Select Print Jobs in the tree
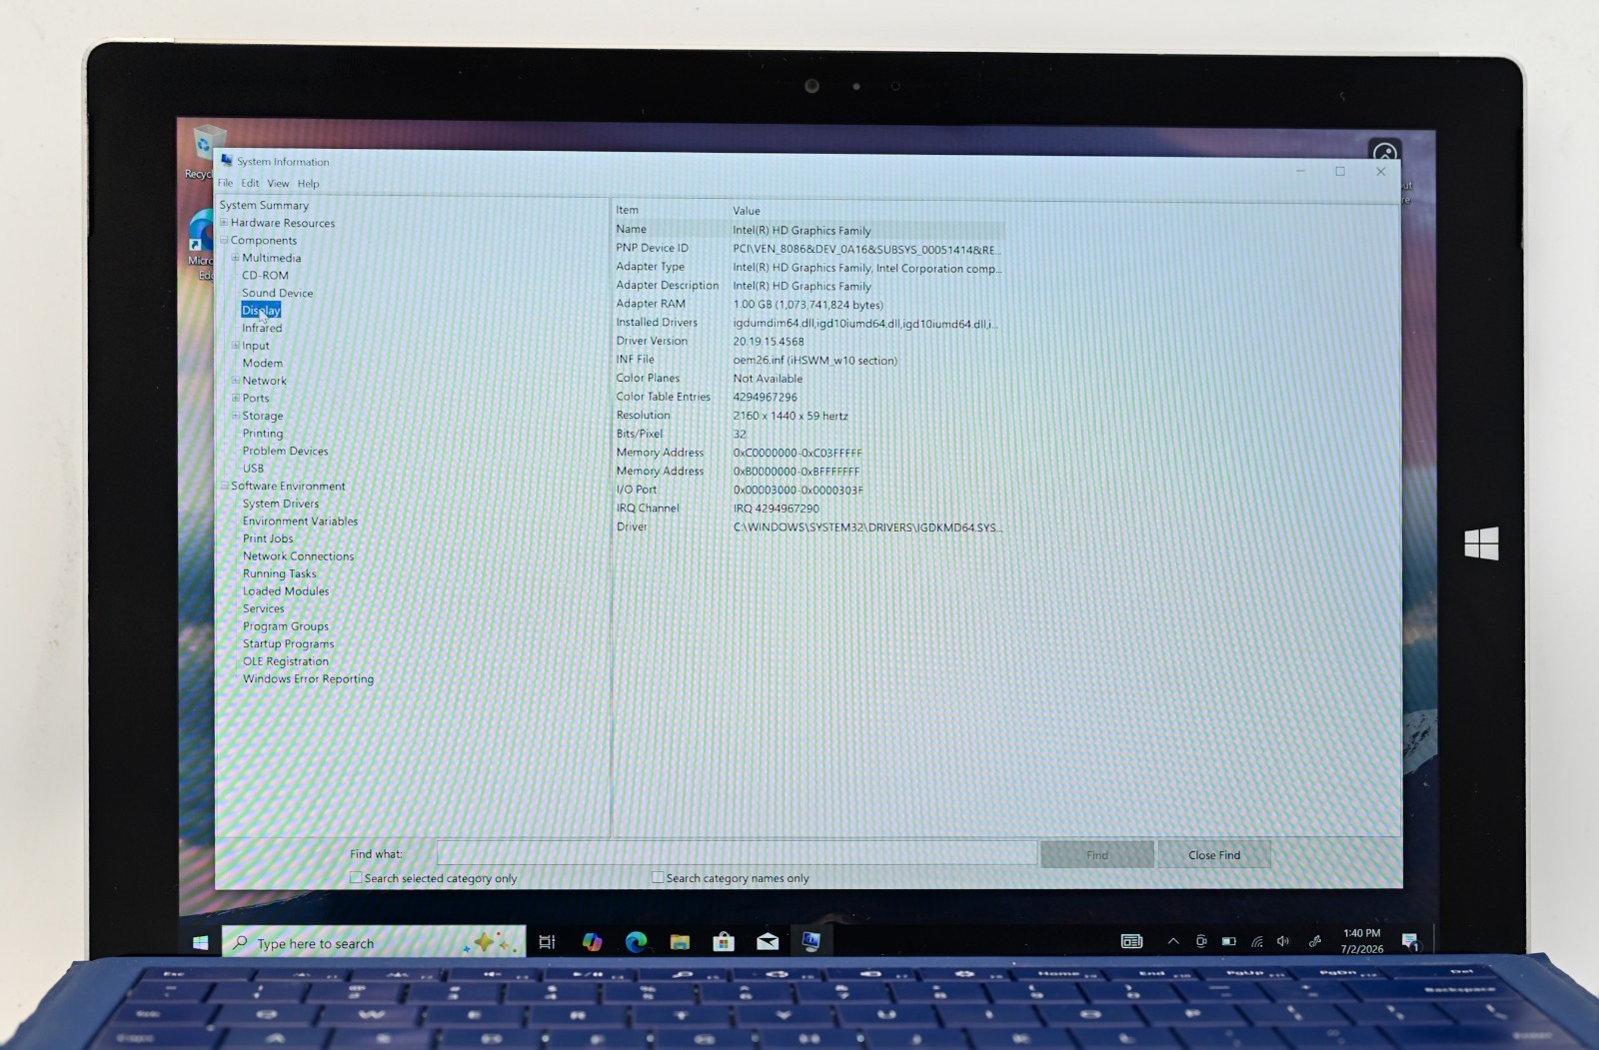The height and width of the screenshot is (1050, 1599). pos(268,538)
